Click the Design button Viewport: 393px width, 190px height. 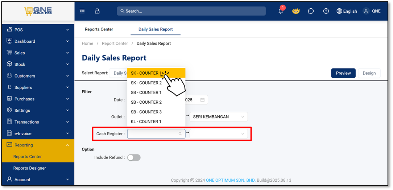369,73
